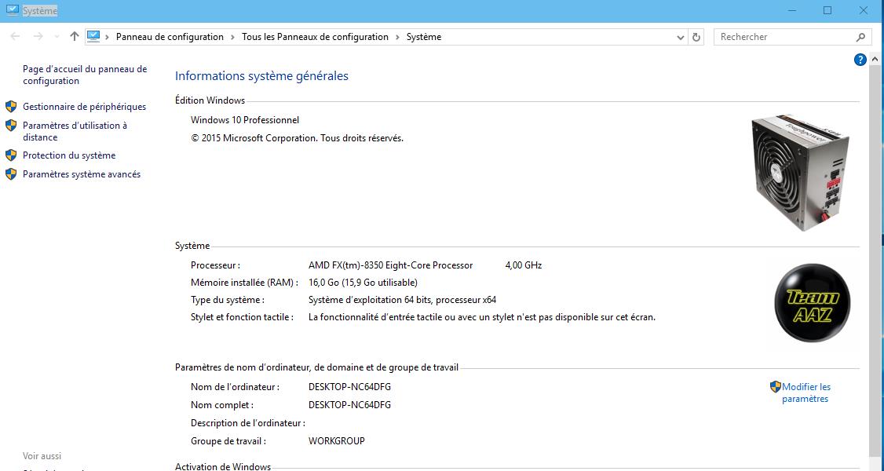Screen dimensions: 884x471
Task: Click Modifier les paramètres link
Action: tap(805, 392)
